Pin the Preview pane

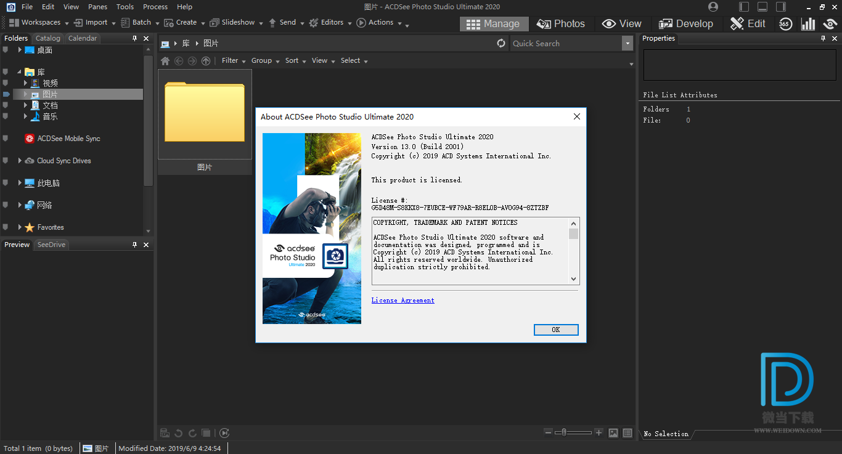135,245
